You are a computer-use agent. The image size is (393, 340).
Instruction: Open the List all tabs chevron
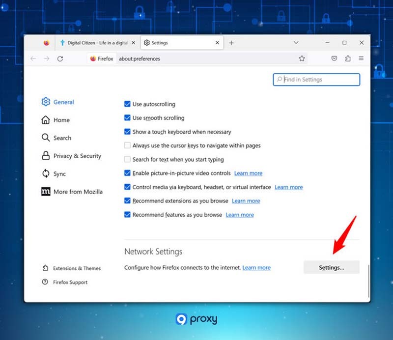click(x=296, y=43)
